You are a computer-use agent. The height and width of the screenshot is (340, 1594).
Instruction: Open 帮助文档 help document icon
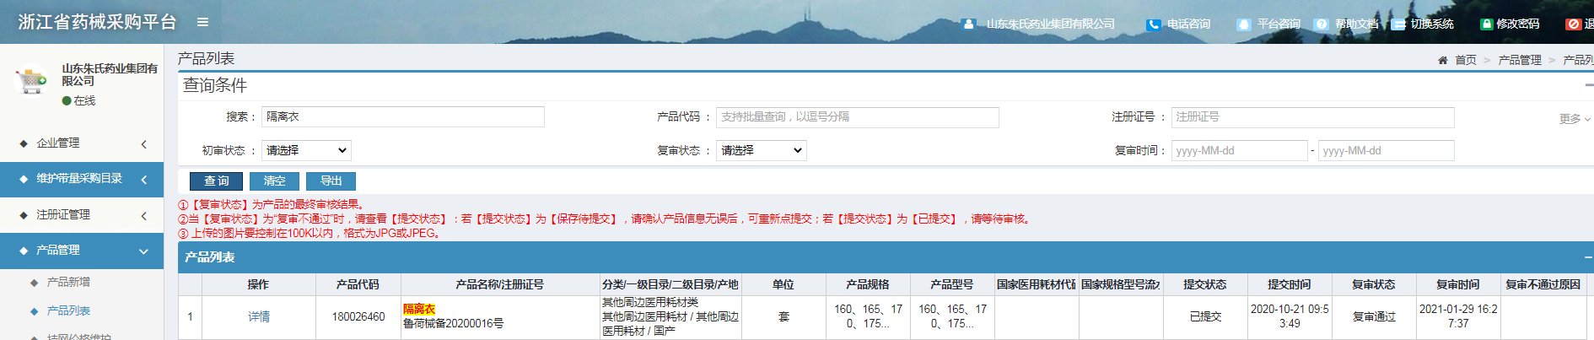[1322, 24]
